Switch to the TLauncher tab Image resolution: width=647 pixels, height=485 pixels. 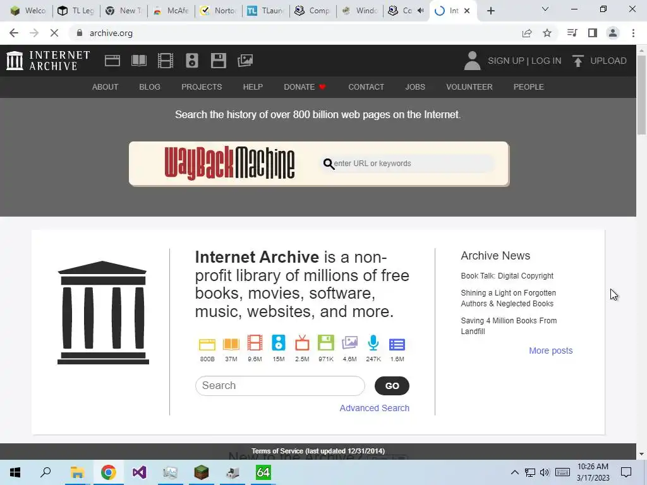(x=265, y=11)
